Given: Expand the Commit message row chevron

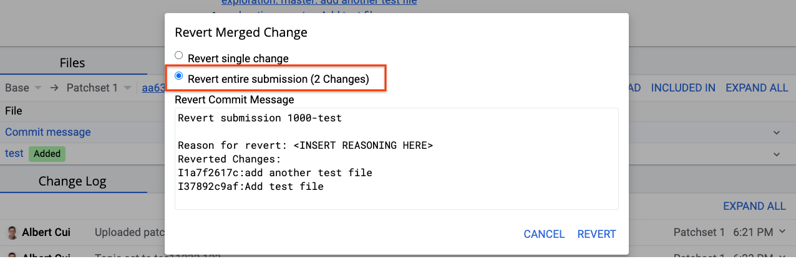Looking at the screenshot, I should (x=777, y=133).
